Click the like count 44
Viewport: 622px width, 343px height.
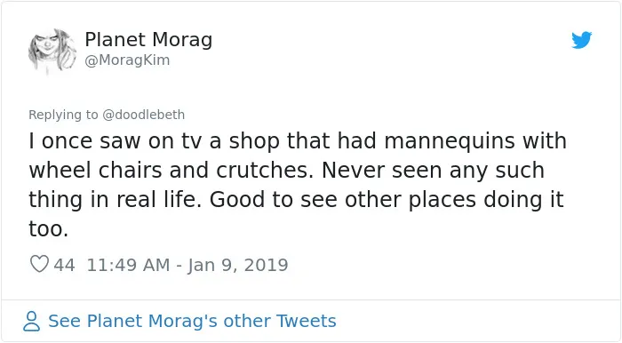(64, 265)
